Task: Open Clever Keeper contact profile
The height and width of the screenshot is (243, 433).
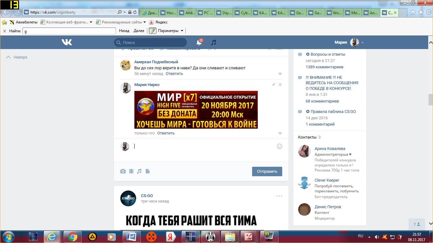Action: pyautogui.click(x=327, y=180)
